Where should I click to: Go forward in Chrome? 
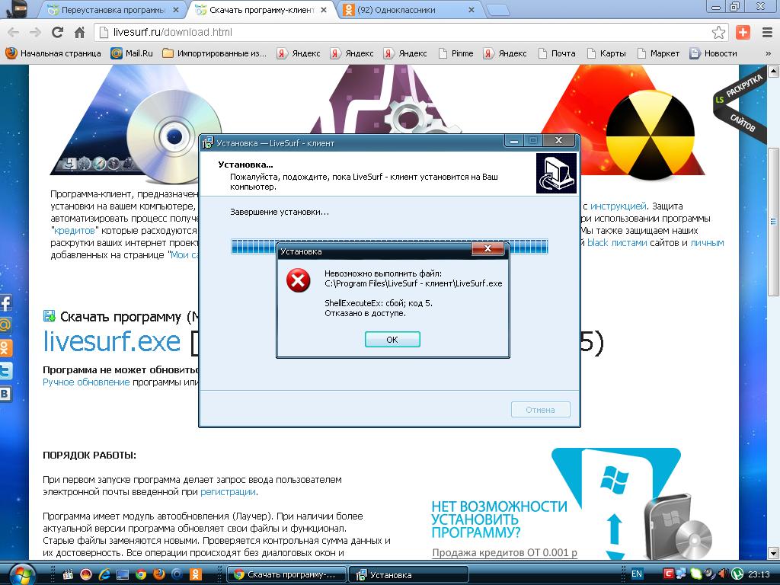click(35, 32)
